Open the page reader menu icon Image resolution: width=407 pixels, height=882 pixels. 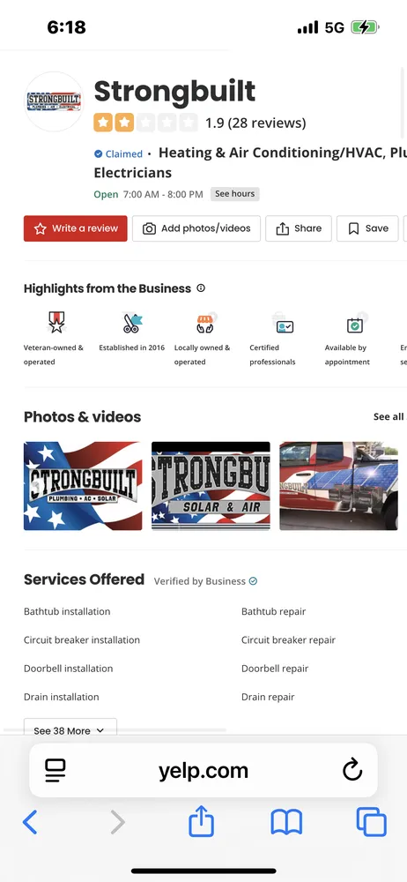[55, 770]
